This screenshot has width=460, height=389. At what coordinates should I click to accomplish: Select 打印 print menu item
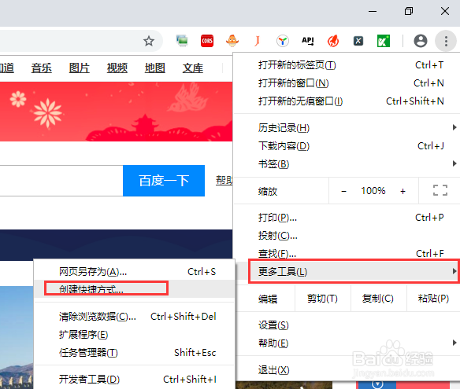pyautogui.click(x=347, y=218)
